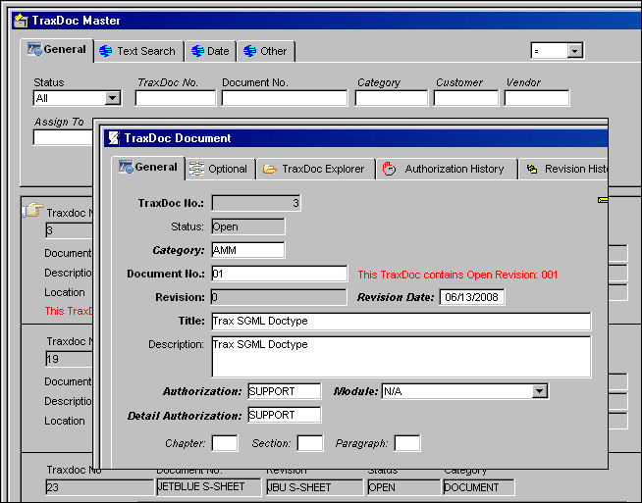This screenshot has height=503, width=642.
Task: Click the TraxDoc Master title bar icon
Action: pos(21,21)
